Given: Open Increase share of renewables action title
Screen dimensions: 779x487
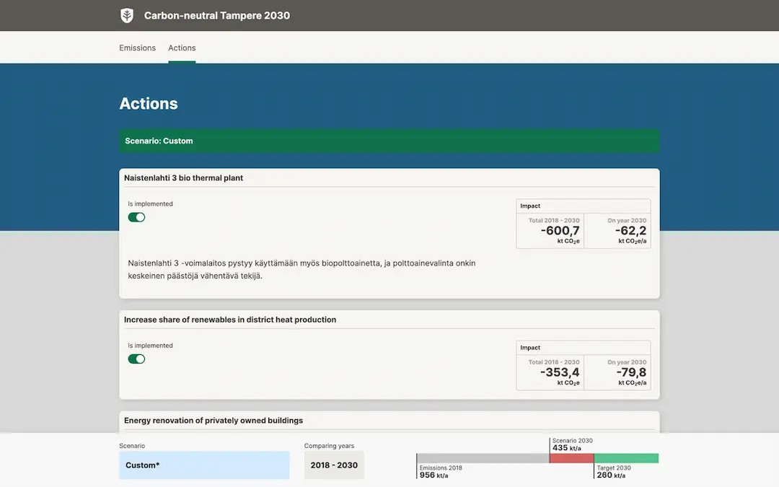Looking at the screenshot, I should point(229,320).
